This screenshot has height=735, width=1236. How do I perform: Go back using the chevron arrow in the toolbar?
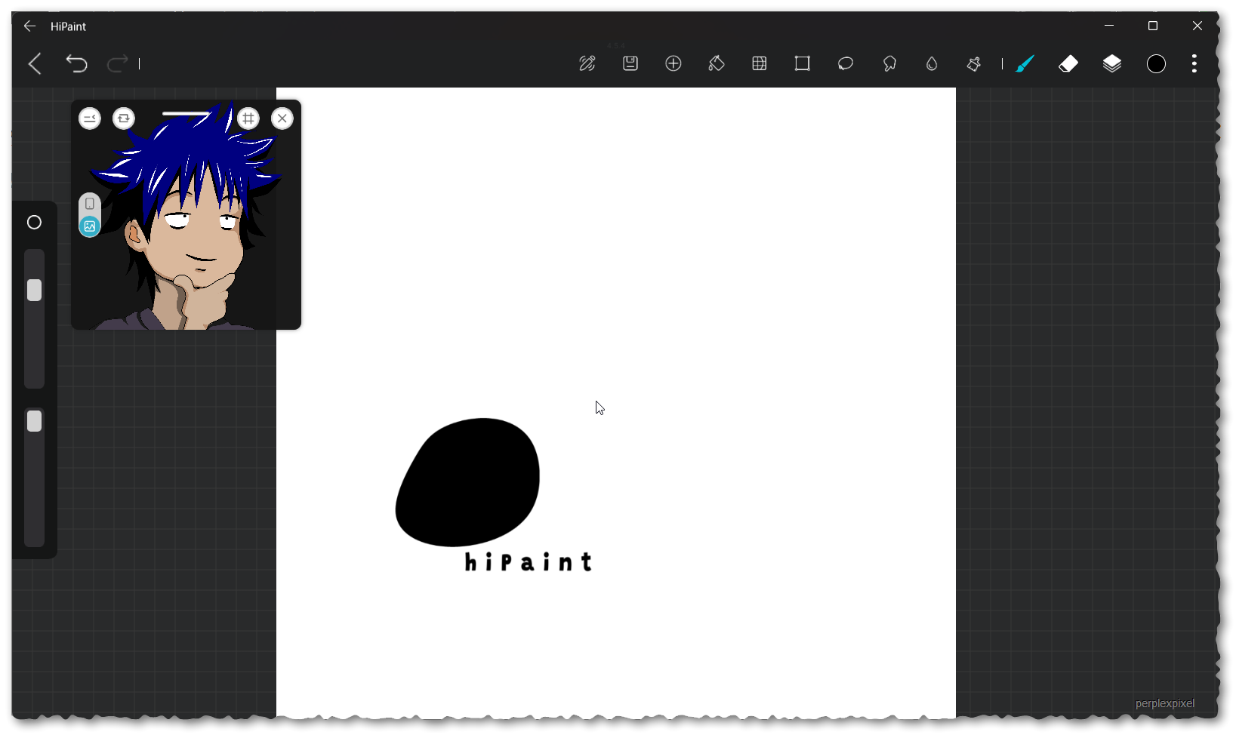point(35,64)
